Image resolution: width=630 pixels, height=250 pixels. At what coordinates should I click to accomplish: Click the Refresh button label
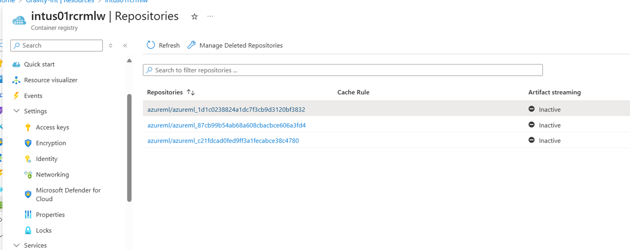(x=169, y=45)
